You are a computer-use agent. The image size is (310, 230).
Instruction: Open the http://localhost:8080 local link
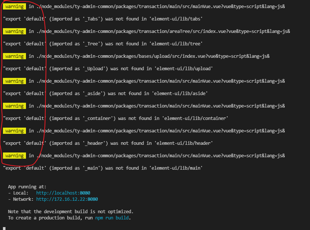click(x=63, y=193)
